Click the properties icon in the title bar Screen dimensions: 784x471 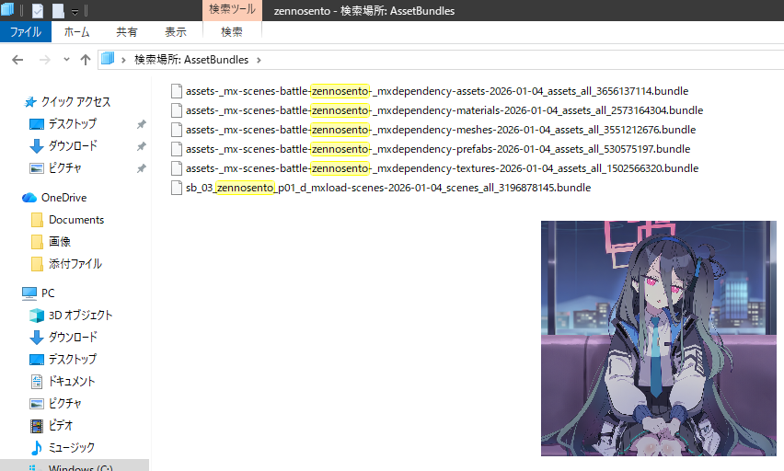[x=38, y=12]
